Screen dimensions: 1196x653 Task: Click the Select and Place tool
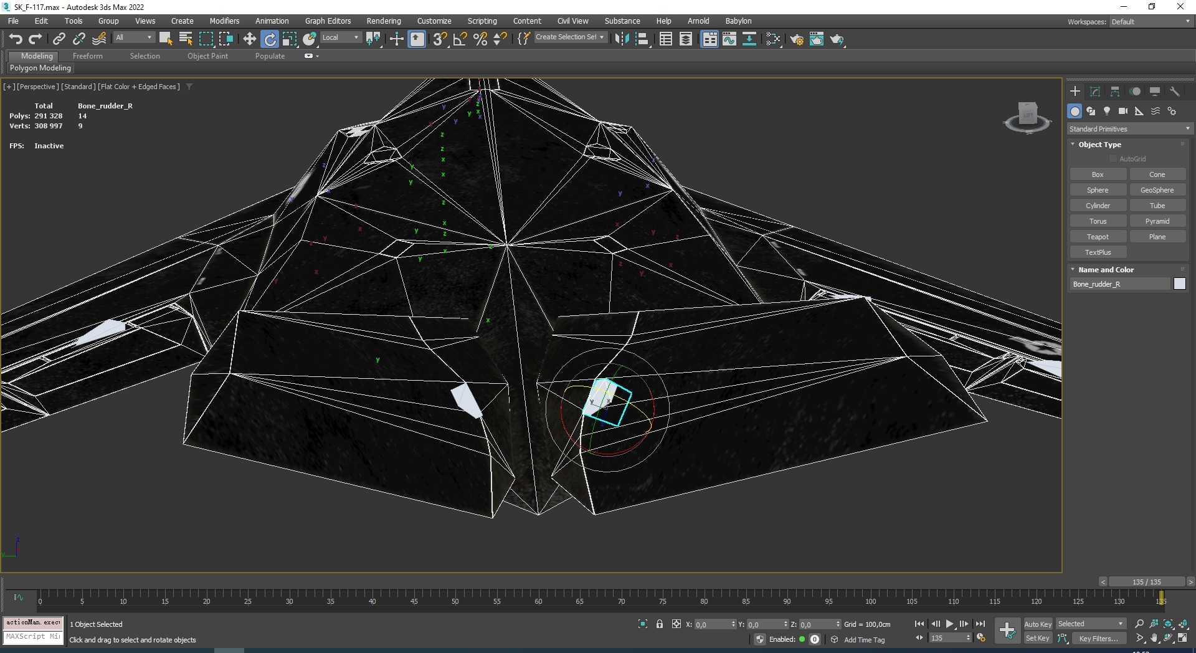[x=310, y=39]
